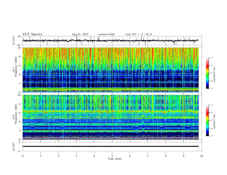
Task: Click the "7" tick on the time axis
Action: (x=148, y=156)
